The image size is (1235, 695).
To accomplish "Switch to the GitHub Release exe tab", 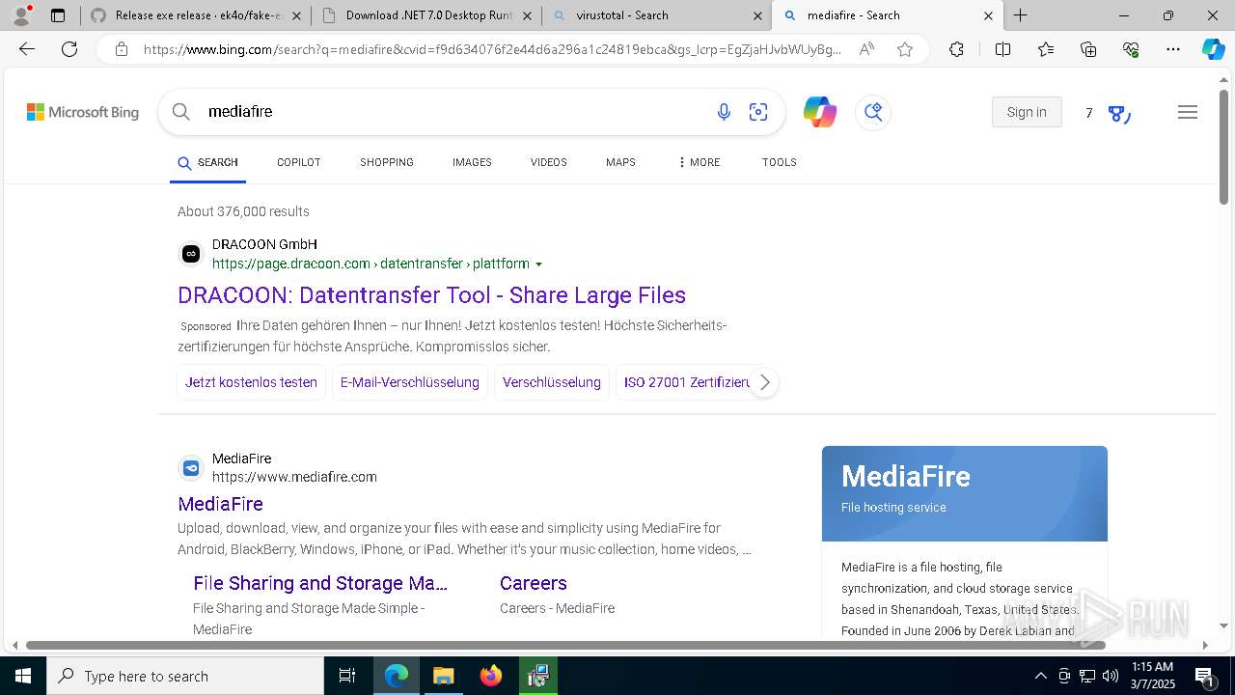I will pyautogui.click(x=196, y=15).
